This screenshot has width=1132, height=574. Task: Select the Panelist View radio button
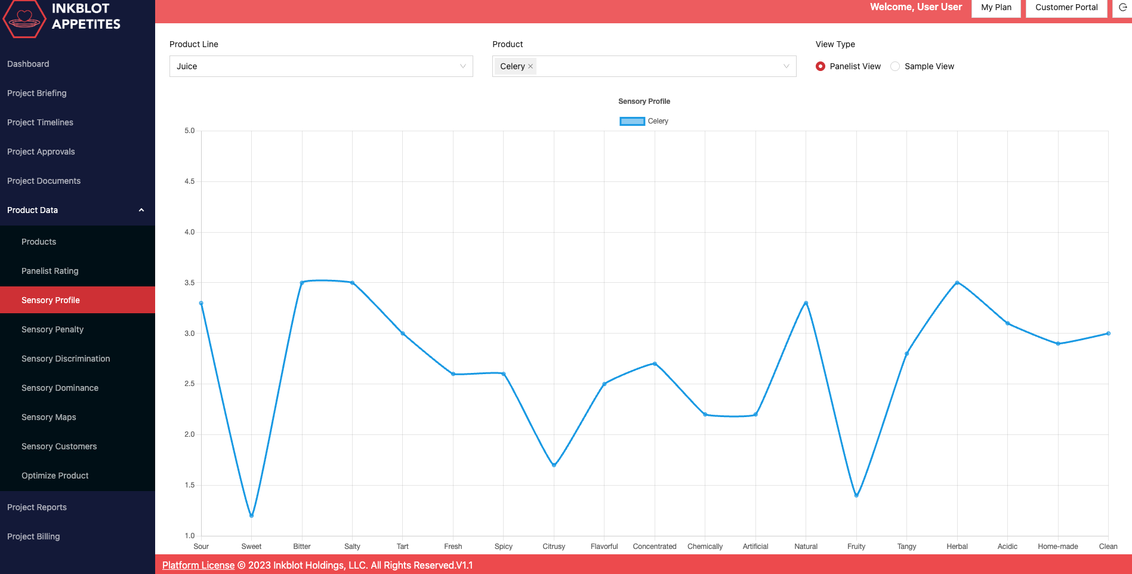click(x=821, y=66)
